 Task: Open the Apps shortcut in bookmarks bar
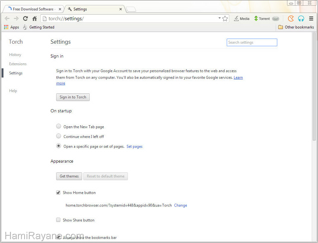(11, 27)
